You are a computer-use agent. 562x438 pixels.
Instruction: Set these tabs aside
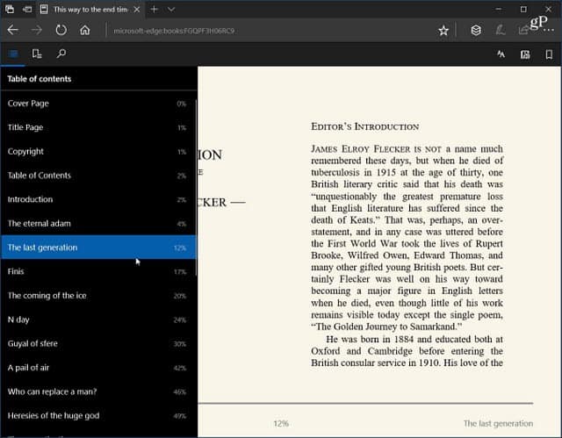(x=27, y=10)
